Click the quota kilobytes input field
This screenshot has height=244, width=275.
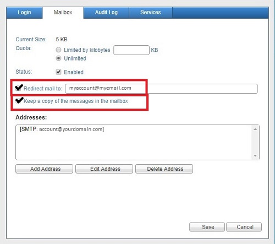tap(131, 50)
